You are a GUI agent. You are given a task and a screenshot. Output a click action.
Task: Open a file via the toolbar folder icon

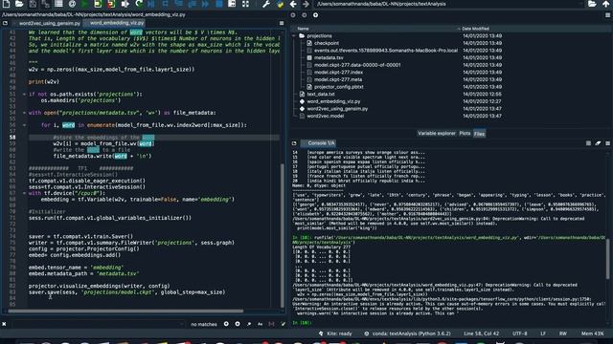coord(19,4)
